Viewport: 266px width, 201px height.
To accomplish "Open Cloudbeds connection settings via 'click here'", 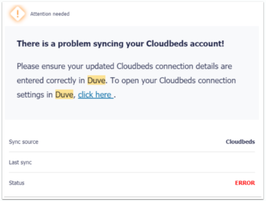I will pos(95,95).
